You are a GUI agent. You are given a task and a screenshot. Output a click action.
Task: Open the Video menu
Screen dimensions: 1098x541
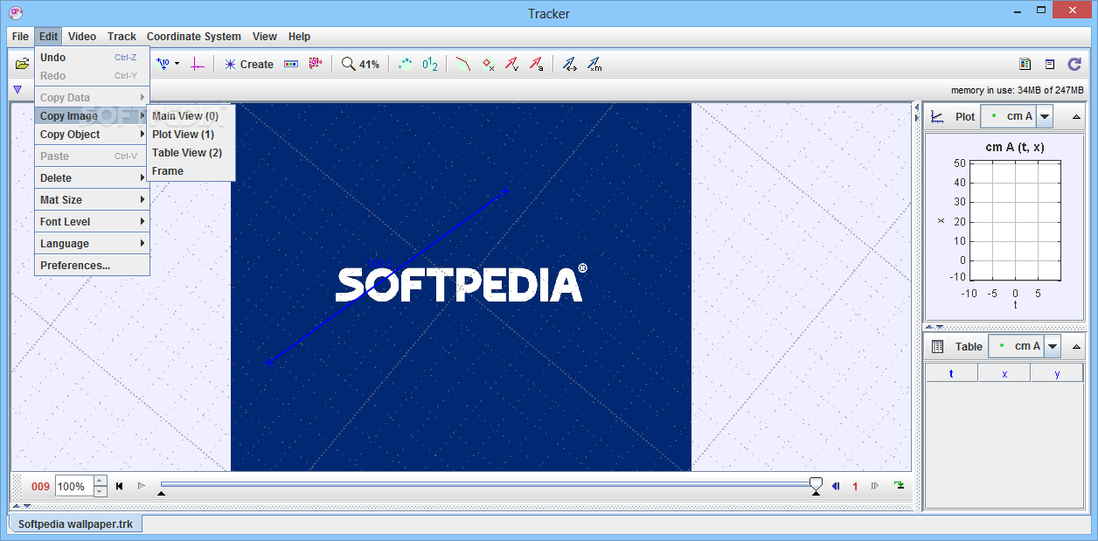pos(82,37)
